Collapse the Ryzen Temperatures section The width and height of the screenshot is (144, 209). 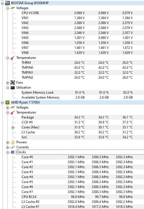7,113
